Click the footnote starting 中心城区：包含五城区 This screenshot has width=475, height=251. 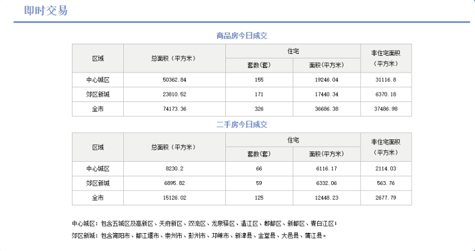204,224
